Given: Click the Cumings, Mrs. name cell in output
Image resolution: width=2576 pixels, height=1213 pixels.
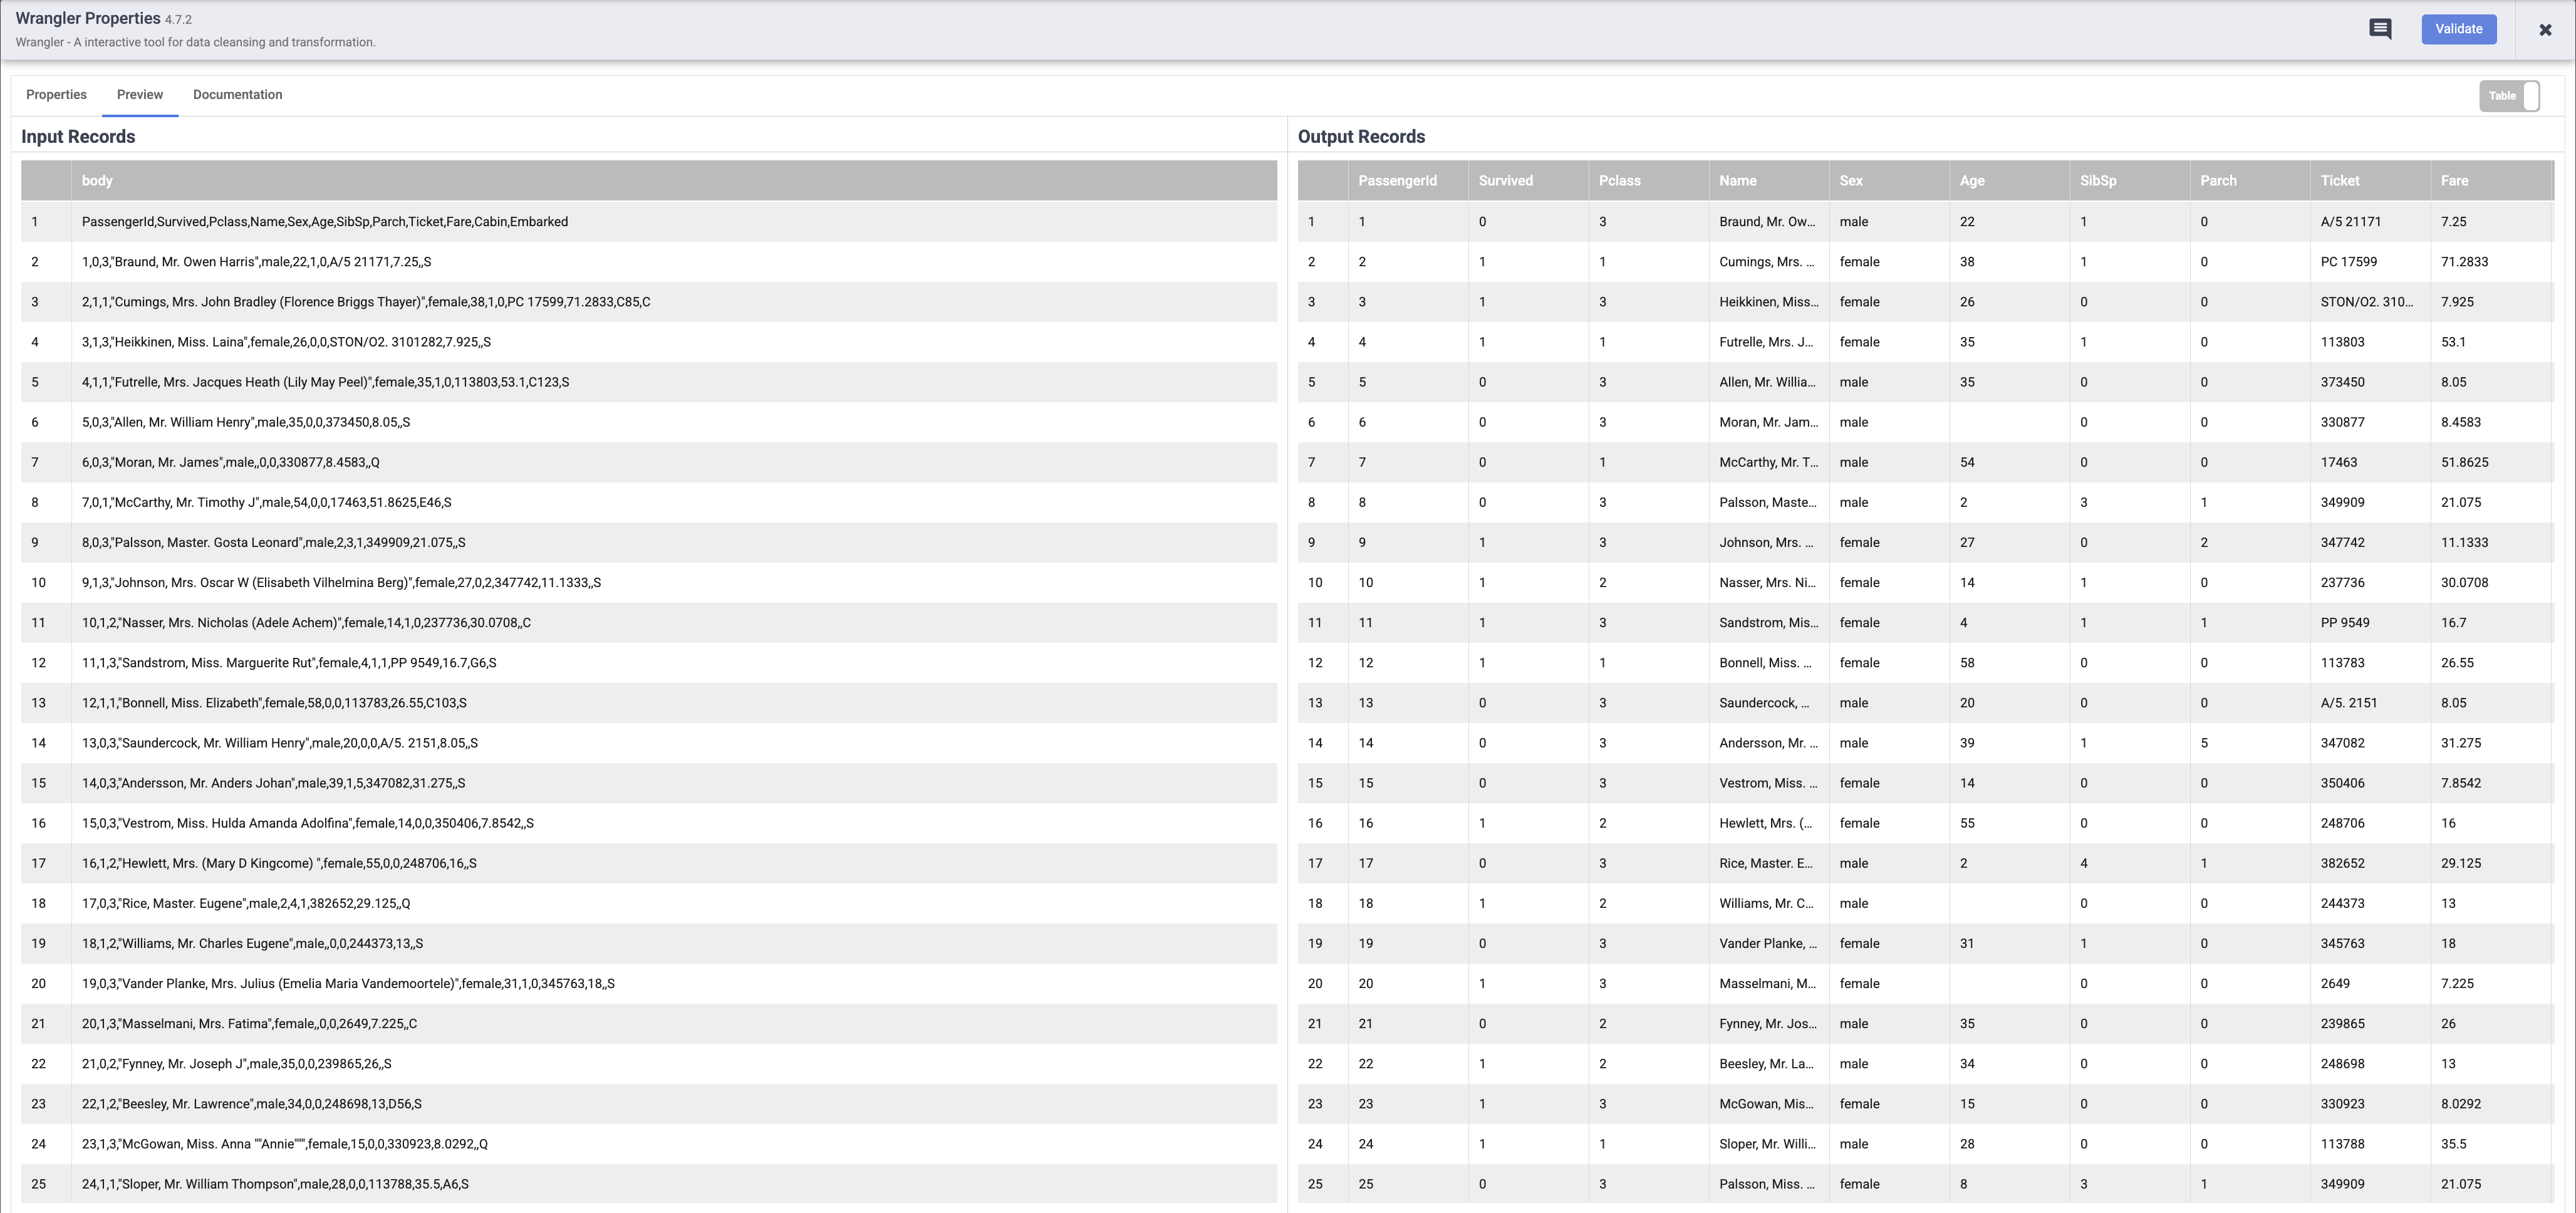Looking at the screenshot, I should click(1766, 262).
